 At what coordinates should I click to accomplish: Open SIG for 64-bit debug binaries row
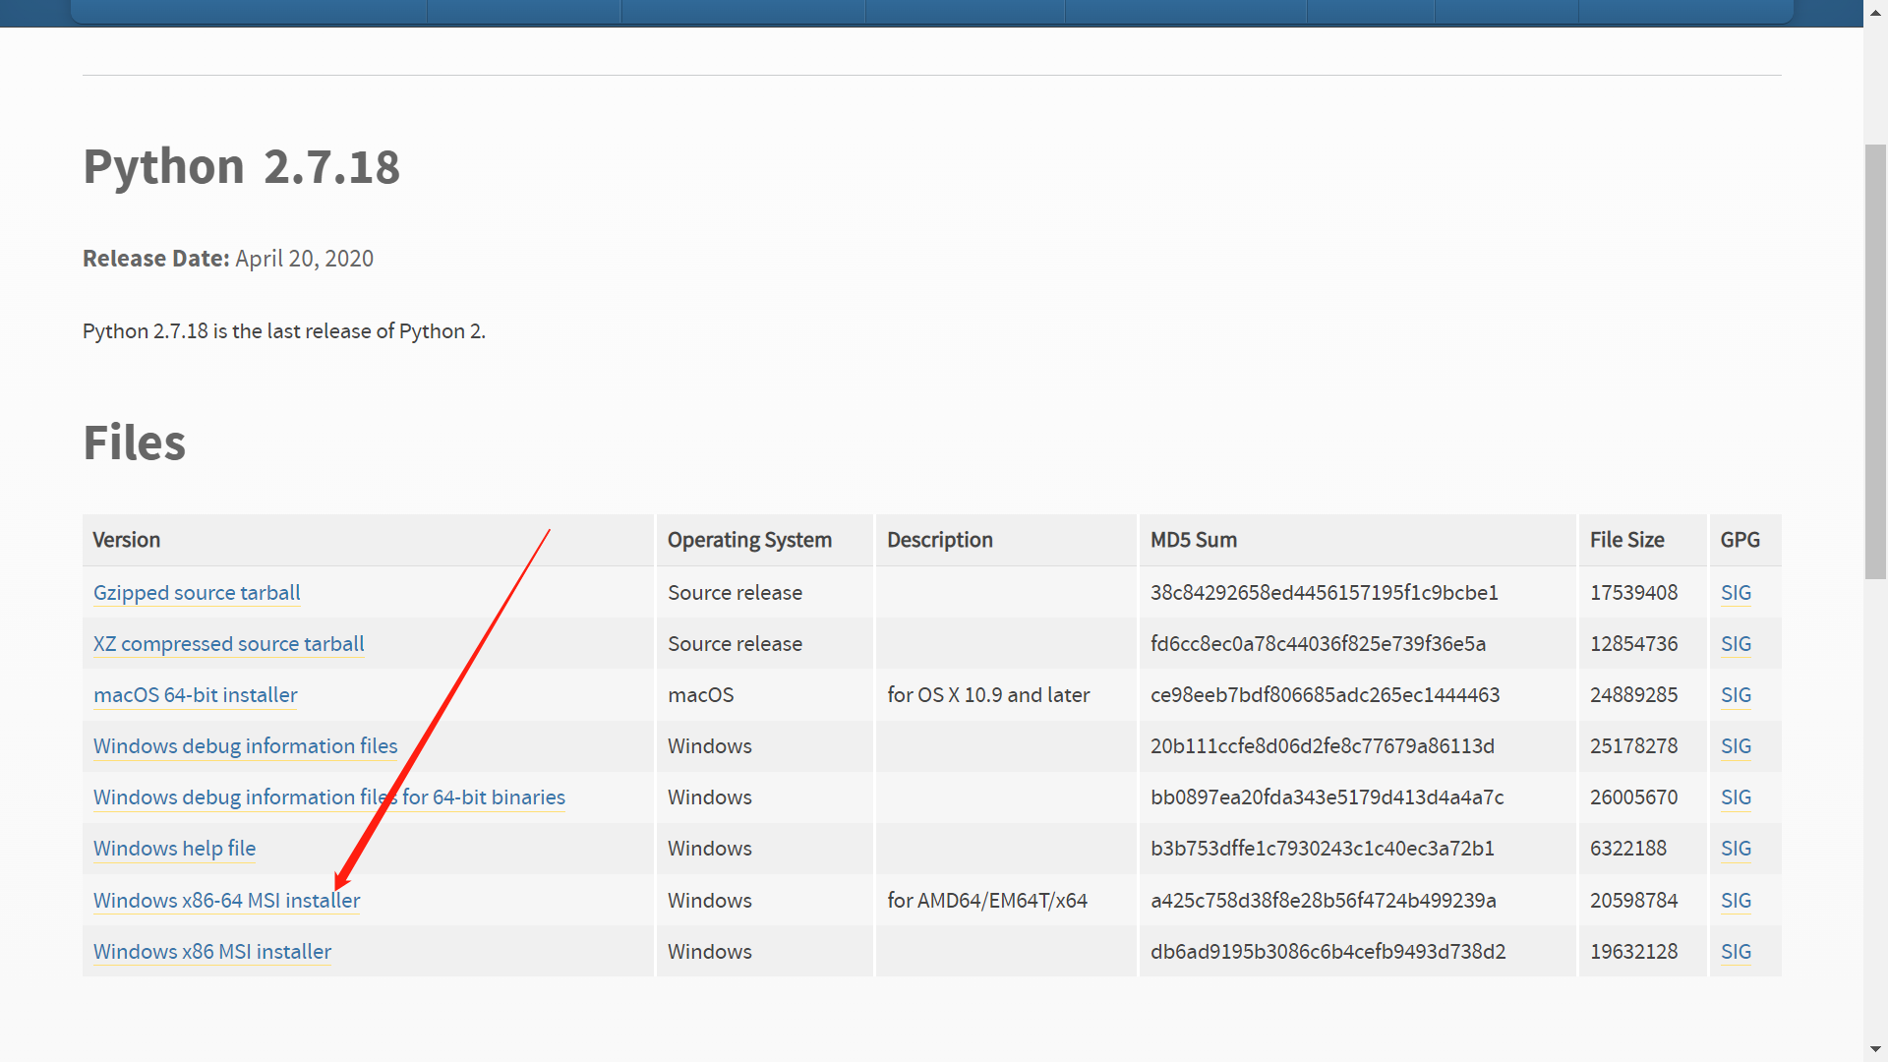pos(1736,797)
